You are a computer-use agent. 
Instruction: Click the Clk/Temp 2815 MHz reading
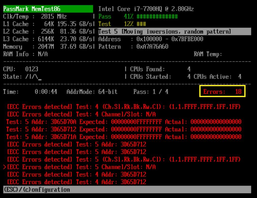click(35, 16)
